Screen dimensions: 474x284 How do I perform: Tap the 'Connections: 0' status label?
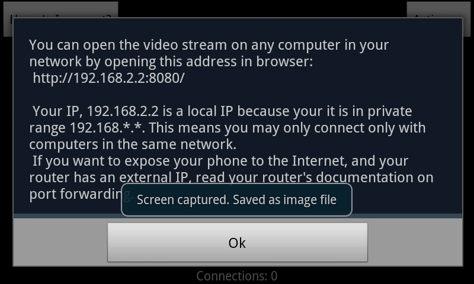point(236,276)
